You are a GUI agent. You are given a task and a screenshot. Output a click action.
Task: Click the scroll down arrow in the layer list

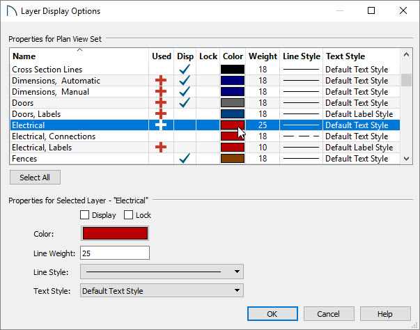coord(406,159)
